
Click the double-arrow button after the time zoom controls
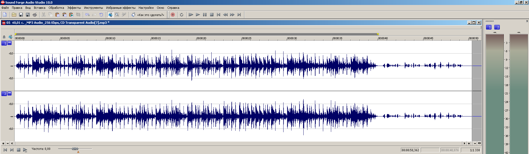click(x=479, y=143)
